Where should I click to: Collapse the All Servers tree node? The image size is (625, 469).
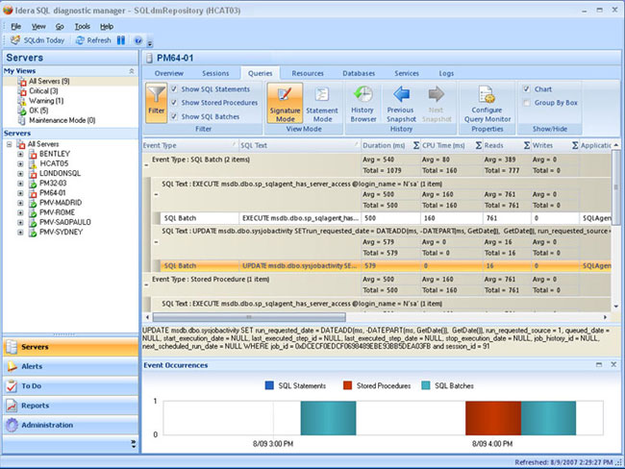click(9, 144)
